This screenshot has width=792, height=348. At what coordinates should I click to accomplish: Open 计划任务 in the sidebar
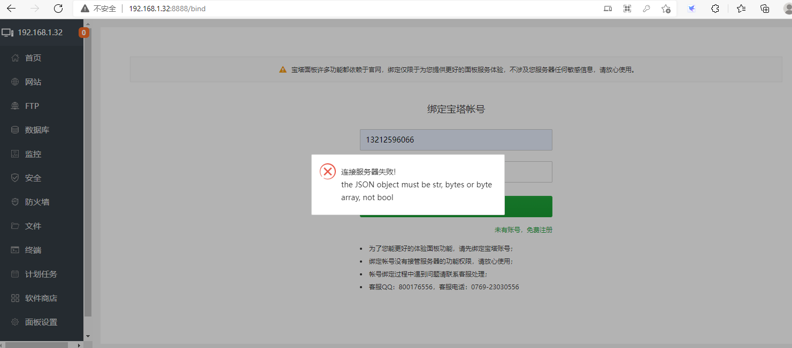coord(42,274)
